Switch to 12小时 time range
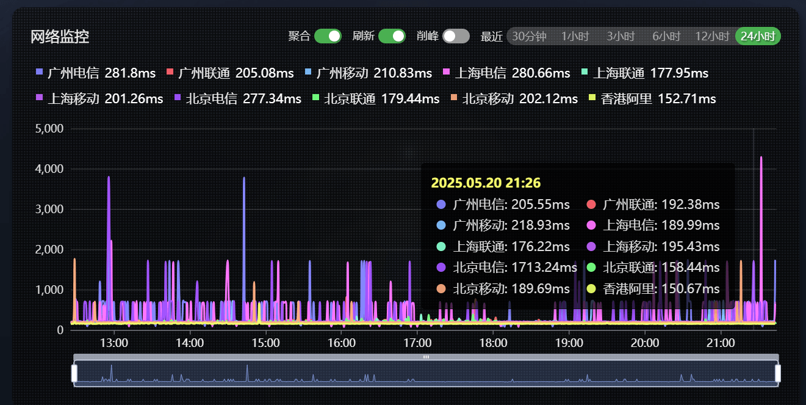Image resolution: width=806 pixels, height=405 pixels. pos(712,37)
